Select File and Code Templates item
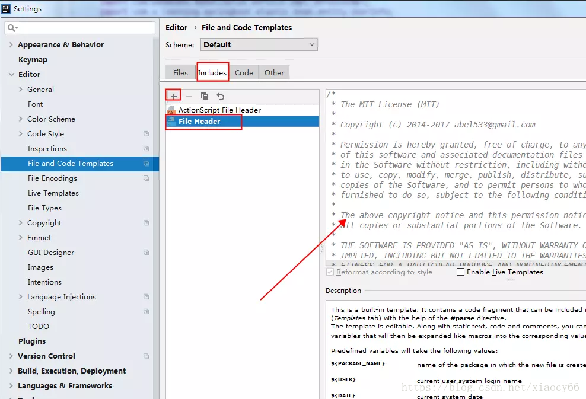 click(x=80, y=164)
